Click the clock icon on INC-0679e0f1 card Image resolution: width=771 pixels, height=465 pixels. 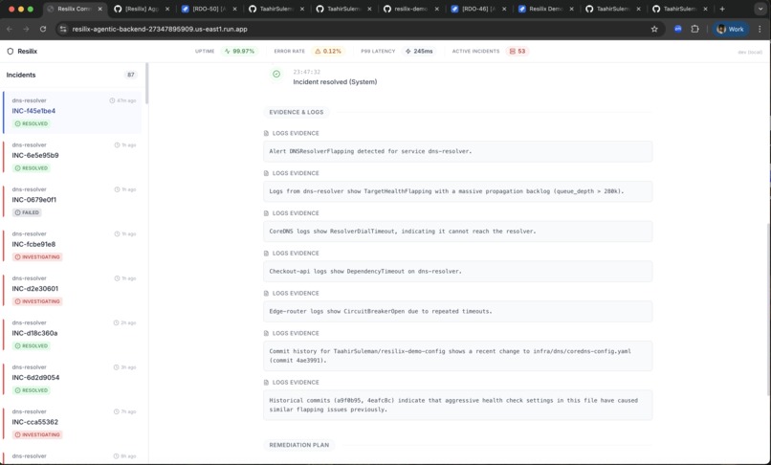point(117,189)
